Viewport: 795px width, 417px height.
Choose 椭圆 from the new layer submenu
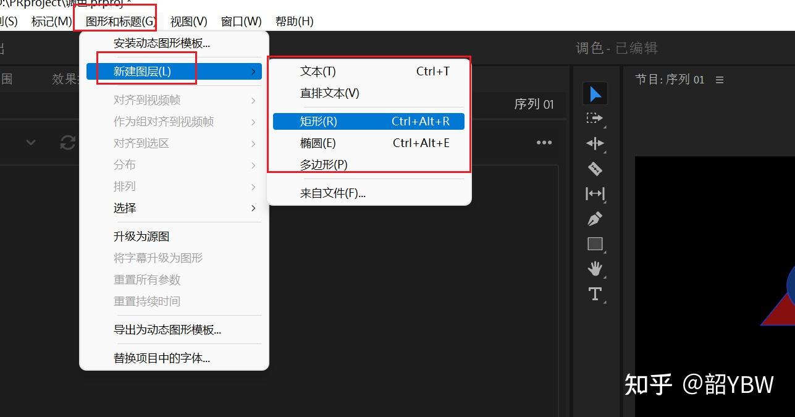point(318,143)
